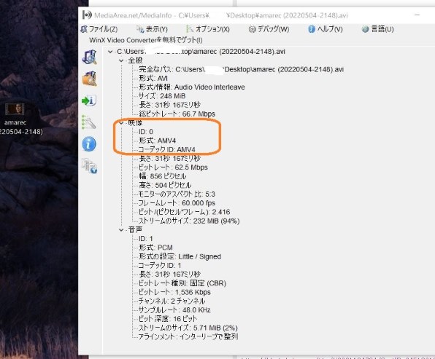
Task: Select アラインメント: インターリーブで整列 row
Action: point(188,336)
